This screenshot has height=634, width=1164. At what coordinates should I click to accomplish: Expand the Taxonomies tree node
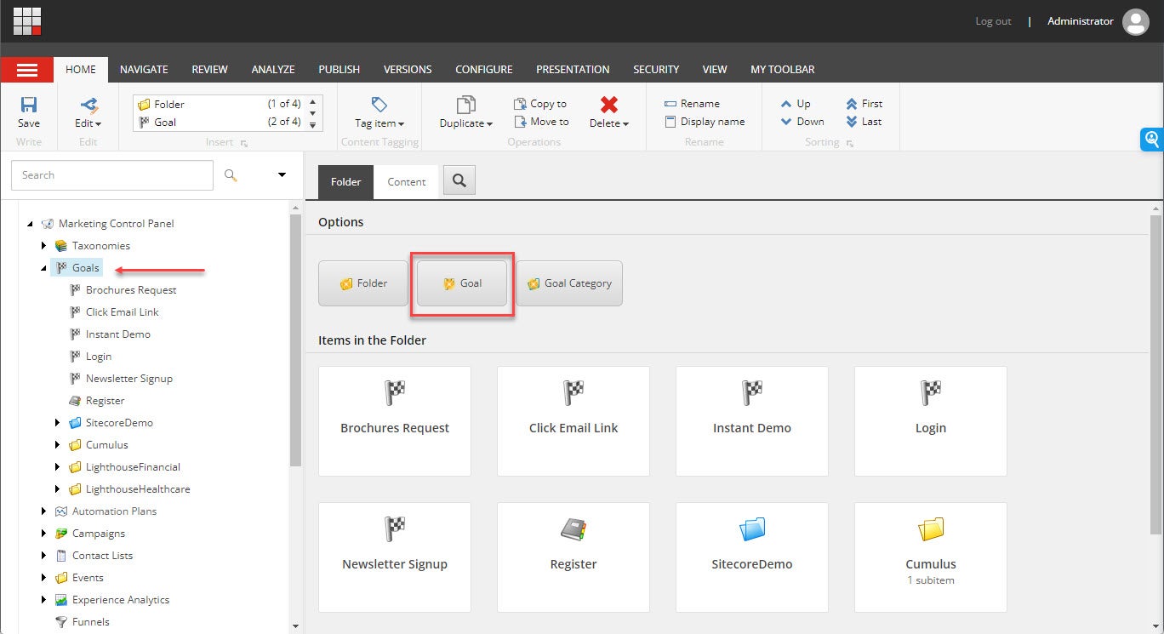(44, 246)
